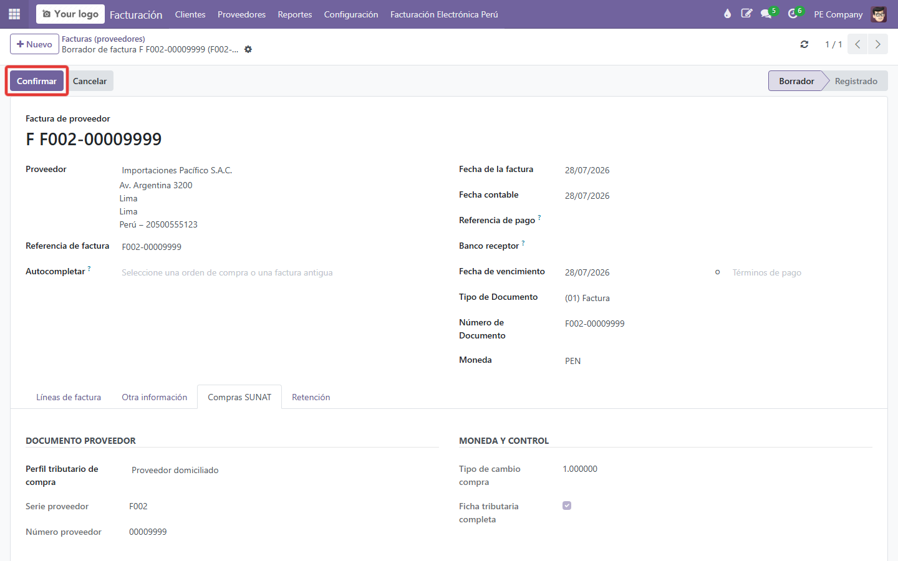Click the invoice title F F002-00009999
The height and width of the screenshot is (561, 898).
pos(94,139)
